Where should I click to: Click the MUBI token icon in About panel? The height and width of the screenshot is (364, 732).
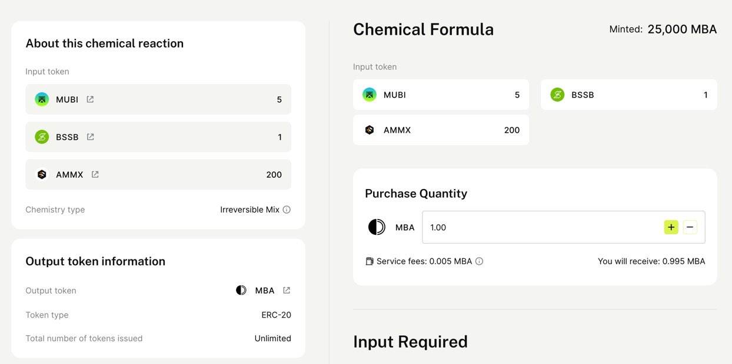click(x=41, y=99)
